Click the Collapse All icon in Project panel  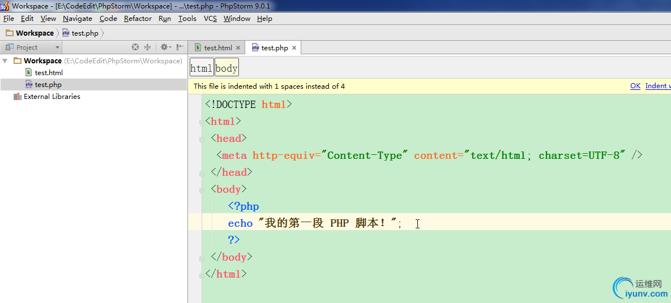click(148, 47)
